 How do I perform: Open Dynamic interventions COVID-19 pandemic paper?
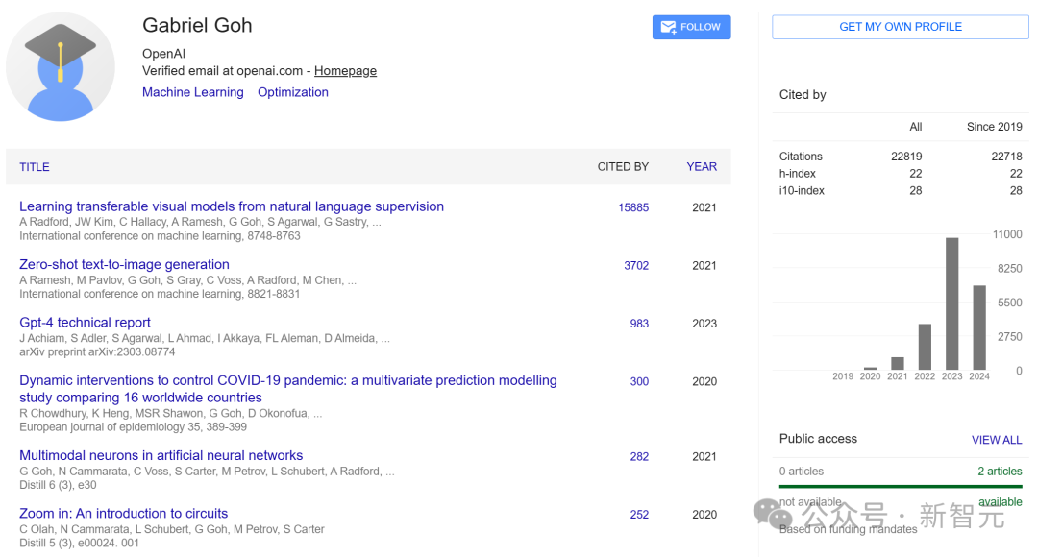coord(288,389)
